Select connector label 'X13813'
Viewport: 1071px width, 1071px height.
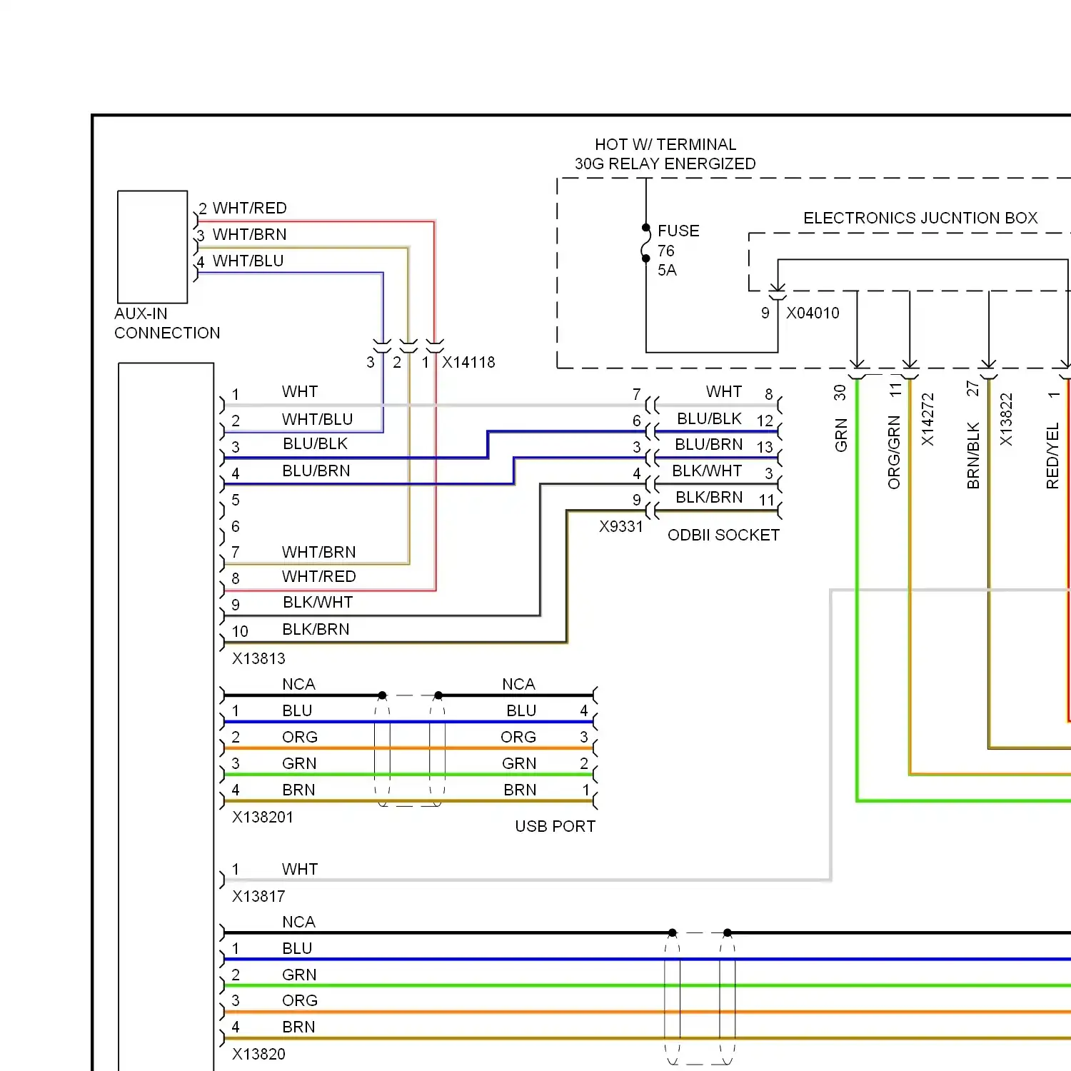pos(258,658)
